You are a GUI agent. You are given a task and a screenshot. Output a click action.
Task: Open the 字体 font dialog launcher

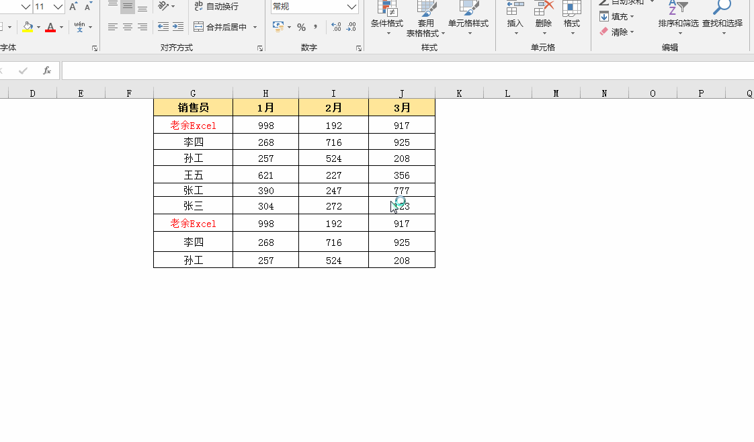pos(95,48)
